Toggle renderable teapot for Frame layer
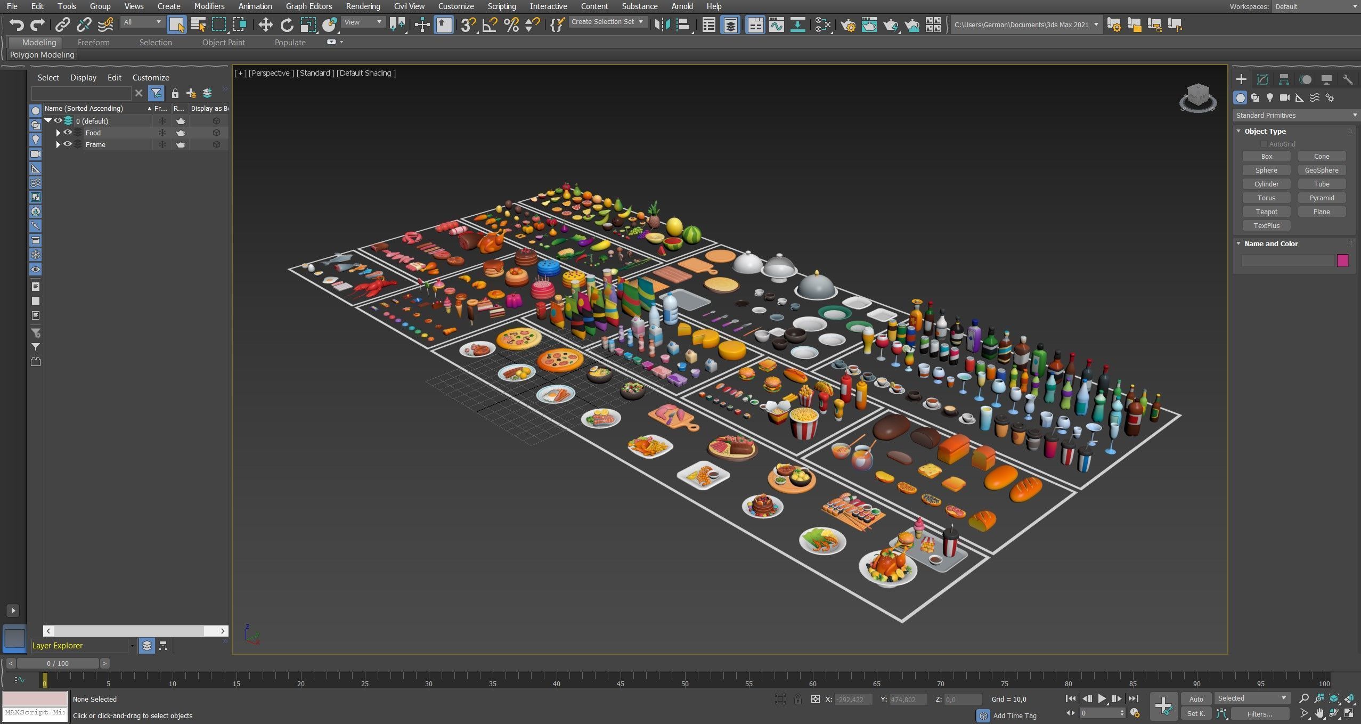The height and width of the screenshot is (724, 1361). (181, 144)
